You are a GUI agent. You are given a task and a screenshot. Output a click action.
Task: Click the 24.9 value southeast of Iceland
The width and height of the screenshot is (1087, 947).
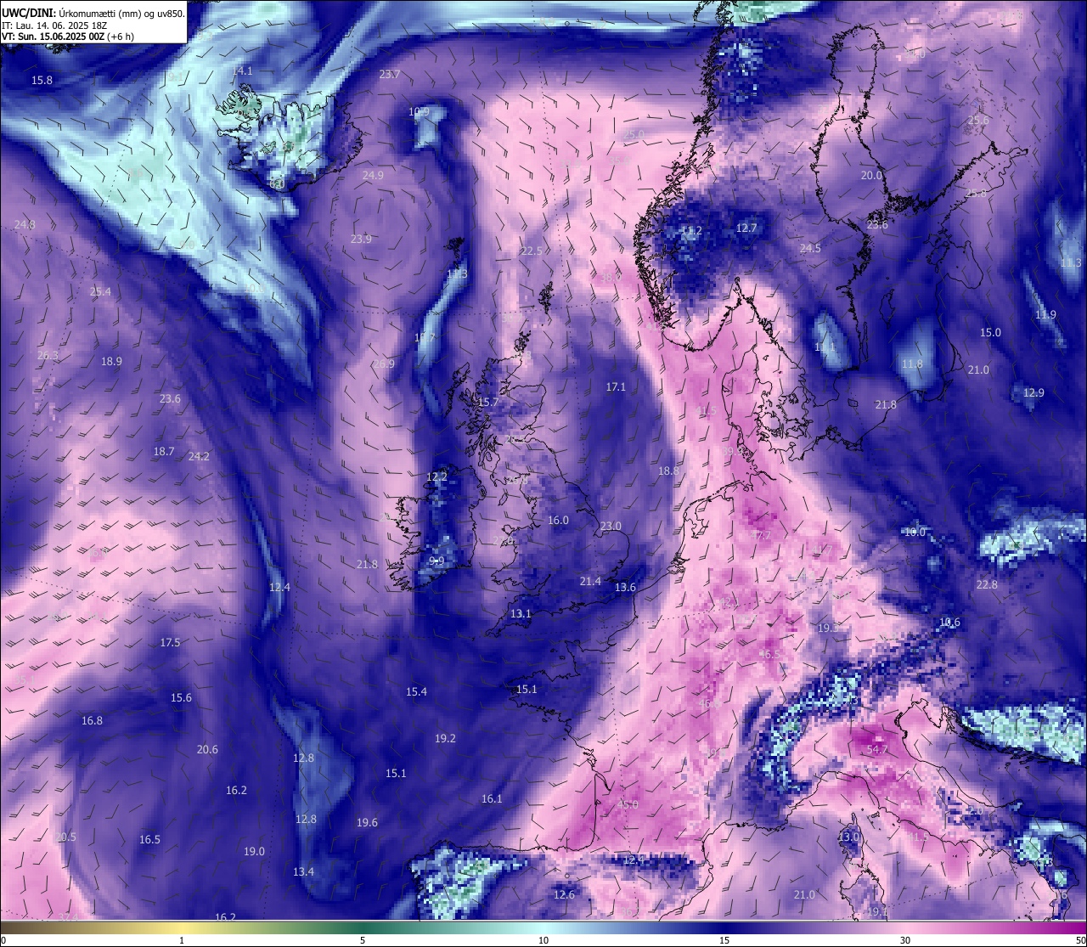tap(373, 176)
